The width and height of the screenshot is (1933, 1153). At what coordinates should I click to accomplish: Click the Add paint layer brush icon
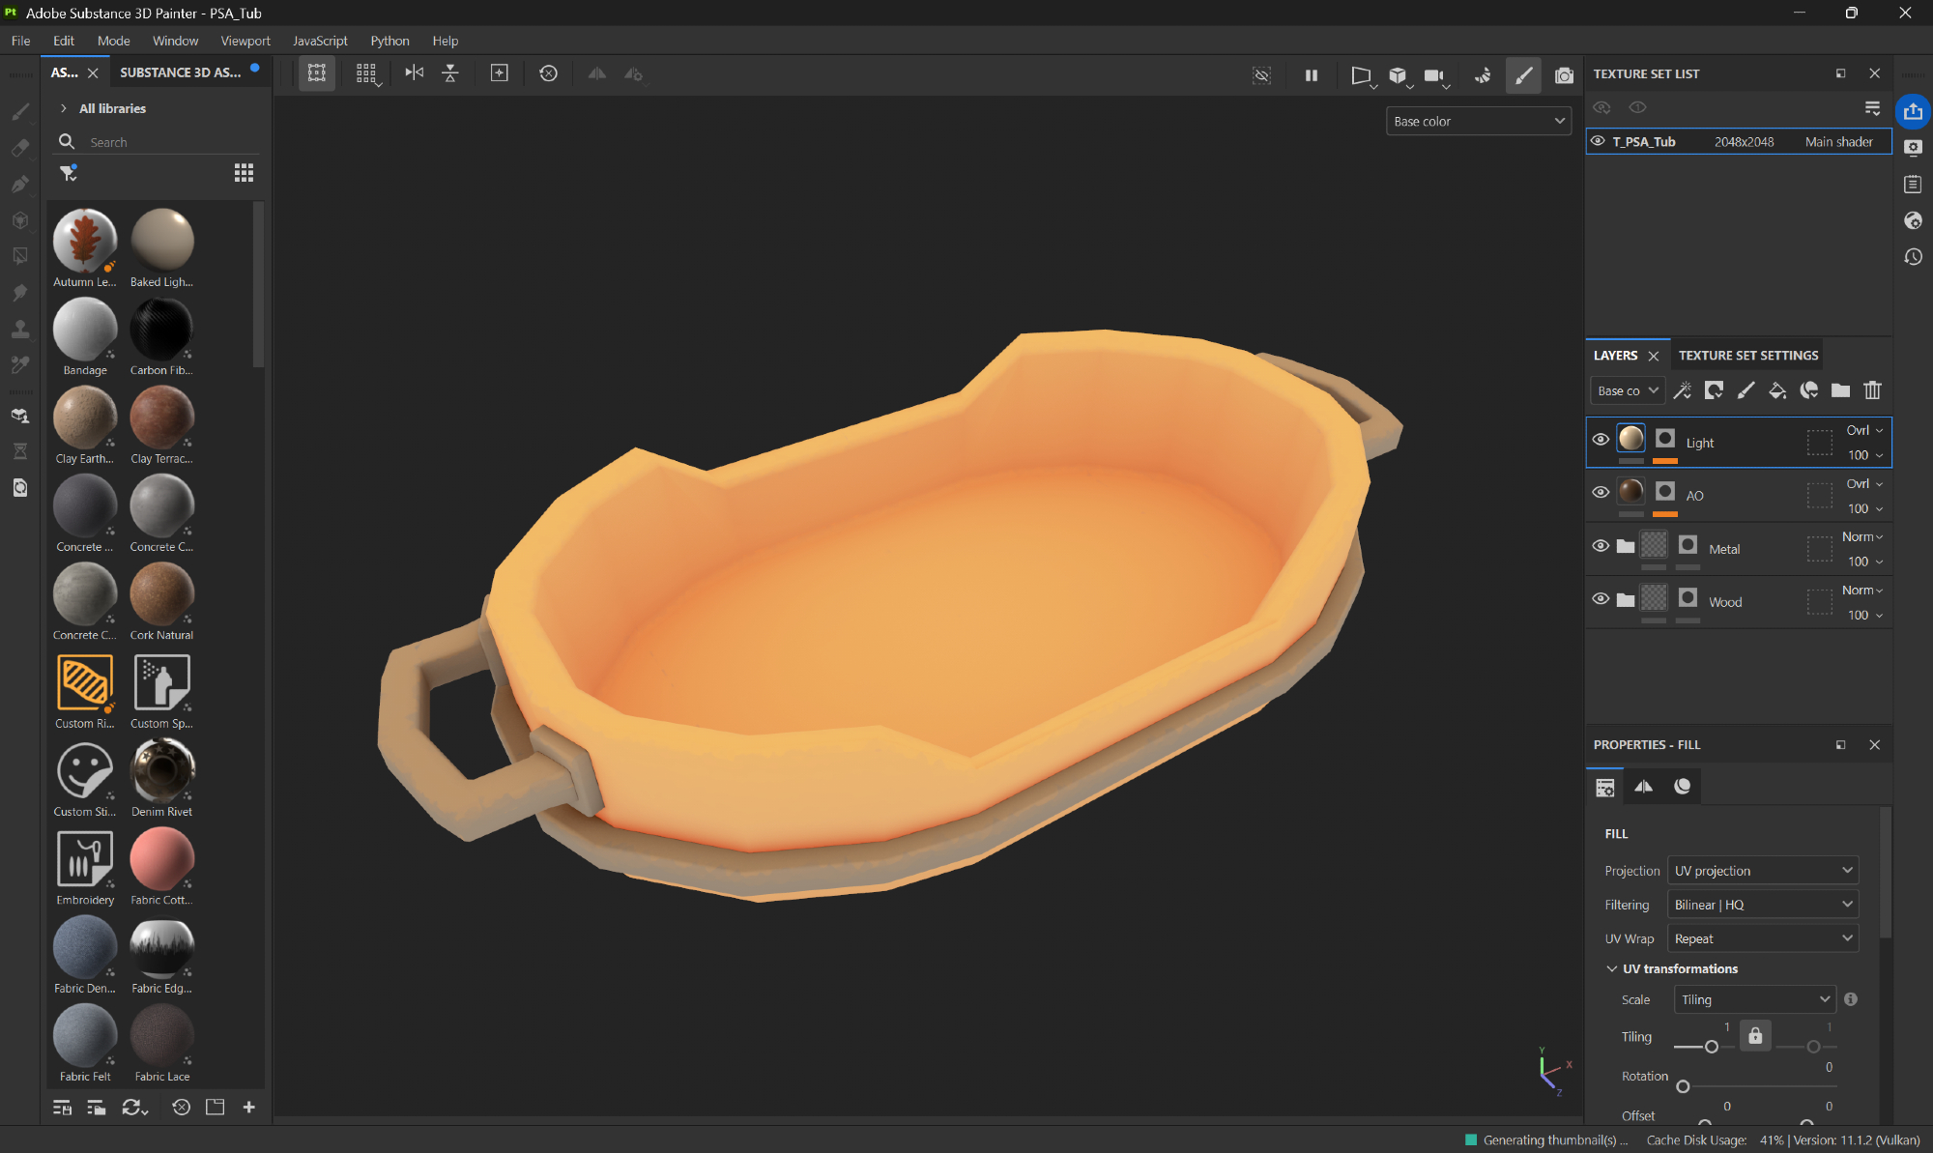pos(1745,390)
